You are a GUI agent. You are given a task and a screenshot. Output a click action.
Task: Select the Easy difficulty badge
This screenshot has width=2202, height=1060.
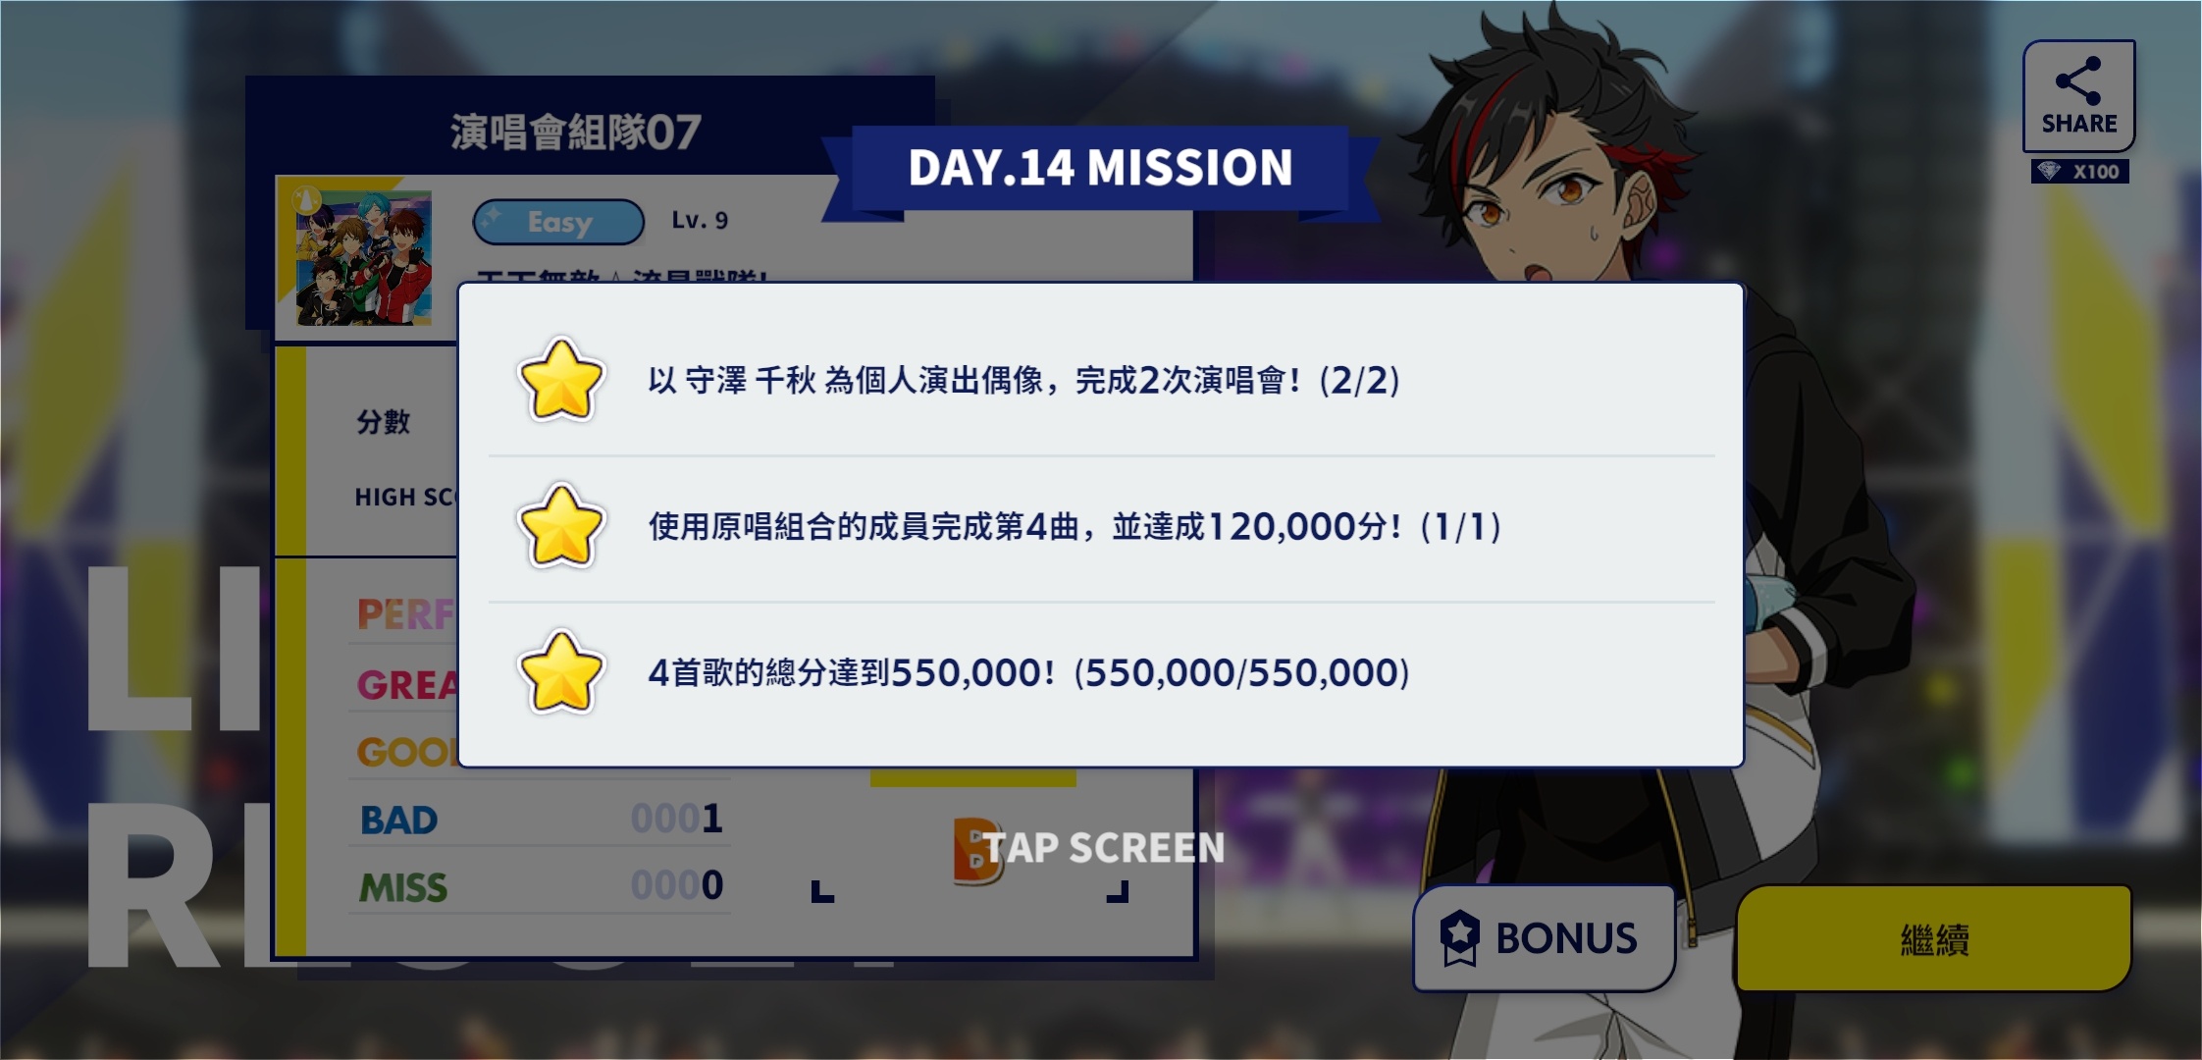(558, 222)
